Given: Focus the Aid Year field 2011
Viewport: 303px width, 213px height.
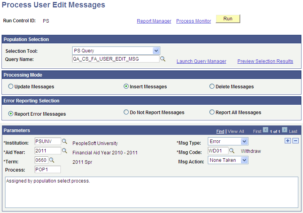Looking at the screenshot, I should [x=48, y=150].
